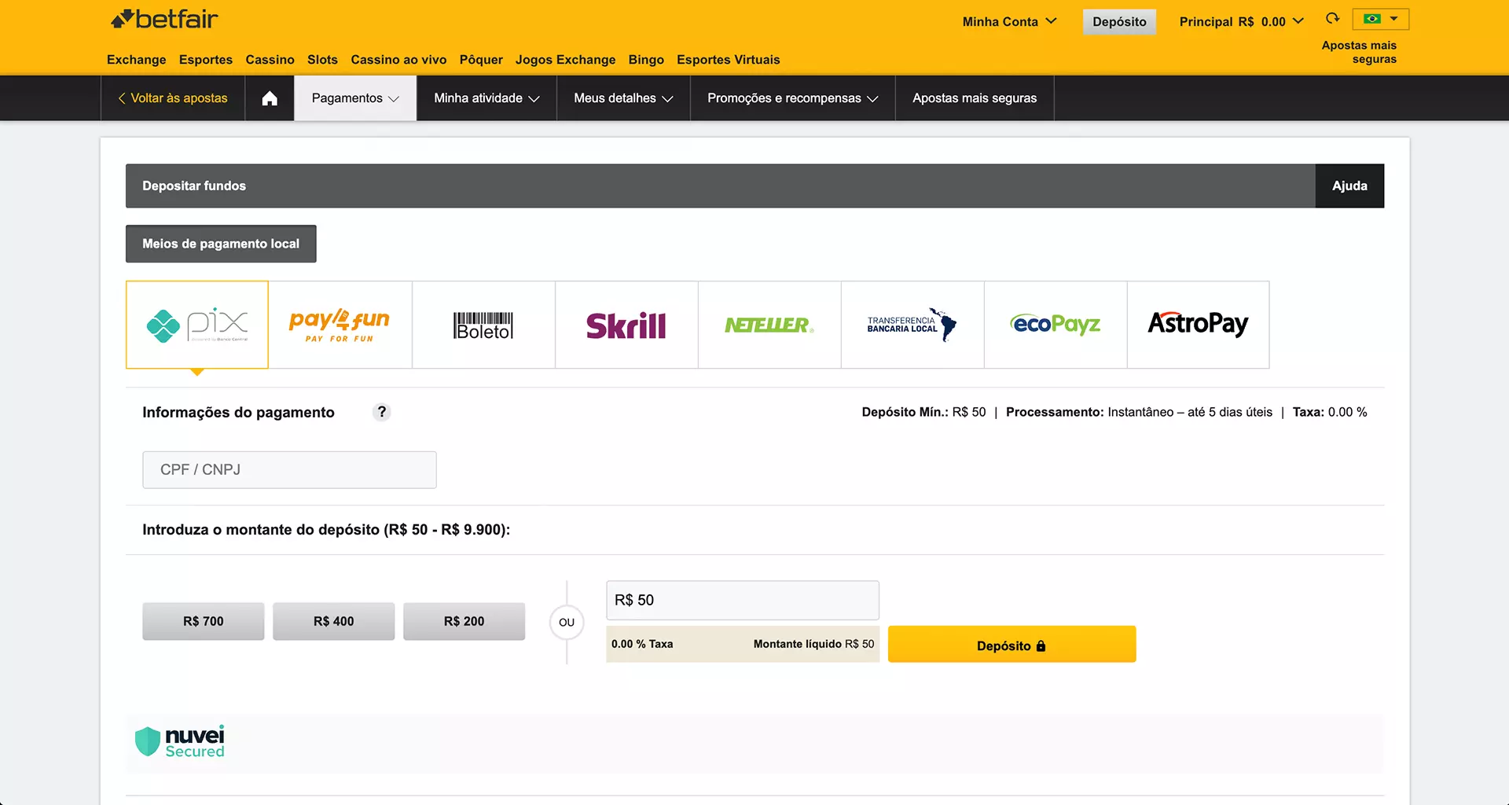Screen dimensions: 1509x805
Task: Click the Depósito Mín.: R$ 50 text
Action: click(x=923, y=412)
